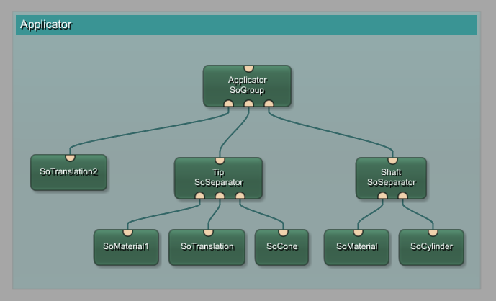This screenshot has width=496, height=301.
Task: Click left bottom connector of Tip SoSeparator
Action: click(199, 195)
